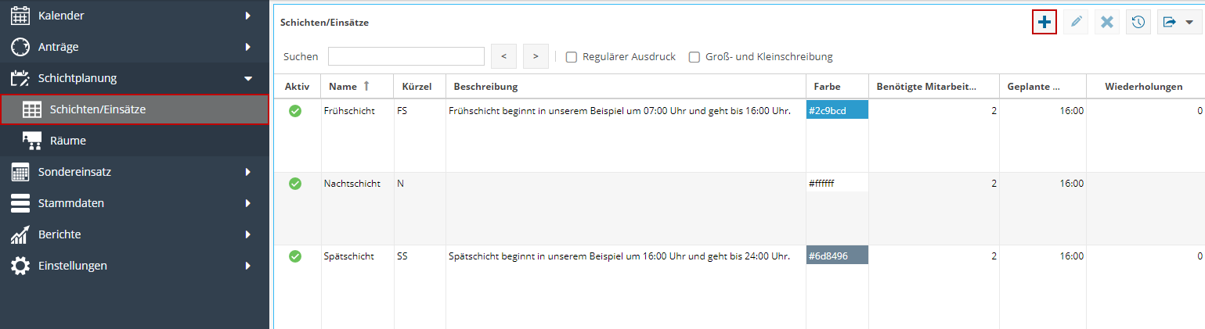
Task: Click the Wiederholungen column header
Action: pyautogui.click(x=1144, y=86)
